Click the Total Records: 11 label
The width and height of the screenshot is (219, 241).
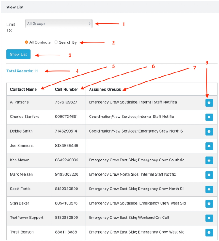pos(22,71)
